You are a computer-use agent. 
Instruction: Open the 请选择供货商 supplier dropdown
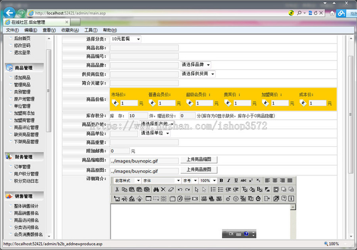click(198, 74)
